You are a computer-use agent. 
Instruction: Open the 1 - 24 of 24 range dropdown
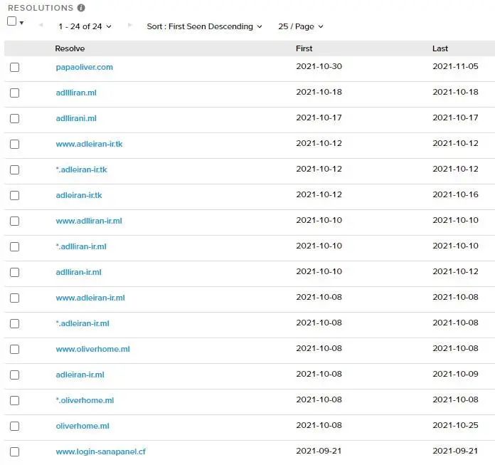(85, 26)
